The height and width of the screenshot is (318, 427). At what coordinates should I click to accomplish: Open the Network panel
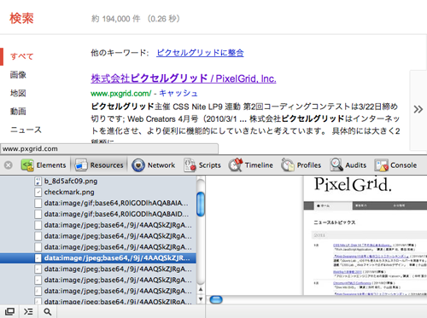[154, 165]
